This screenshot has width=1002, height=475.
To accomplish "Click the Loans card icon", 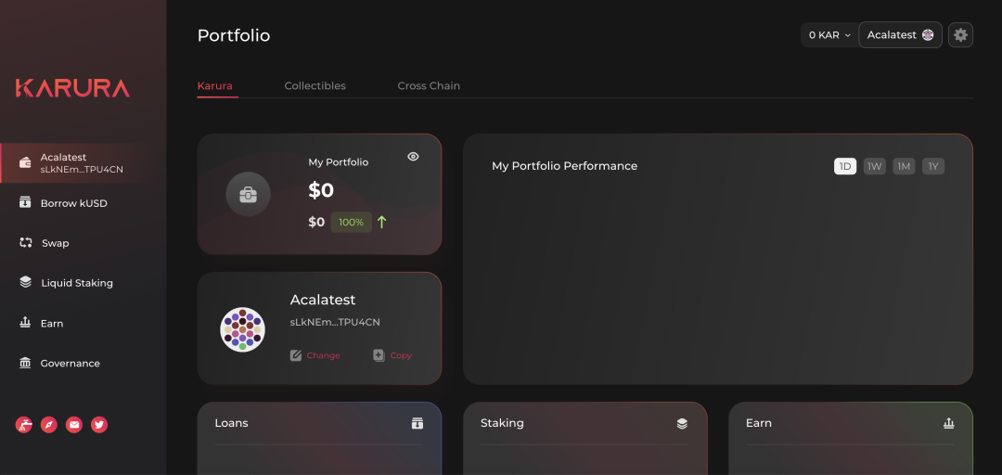I will [417, 423].
